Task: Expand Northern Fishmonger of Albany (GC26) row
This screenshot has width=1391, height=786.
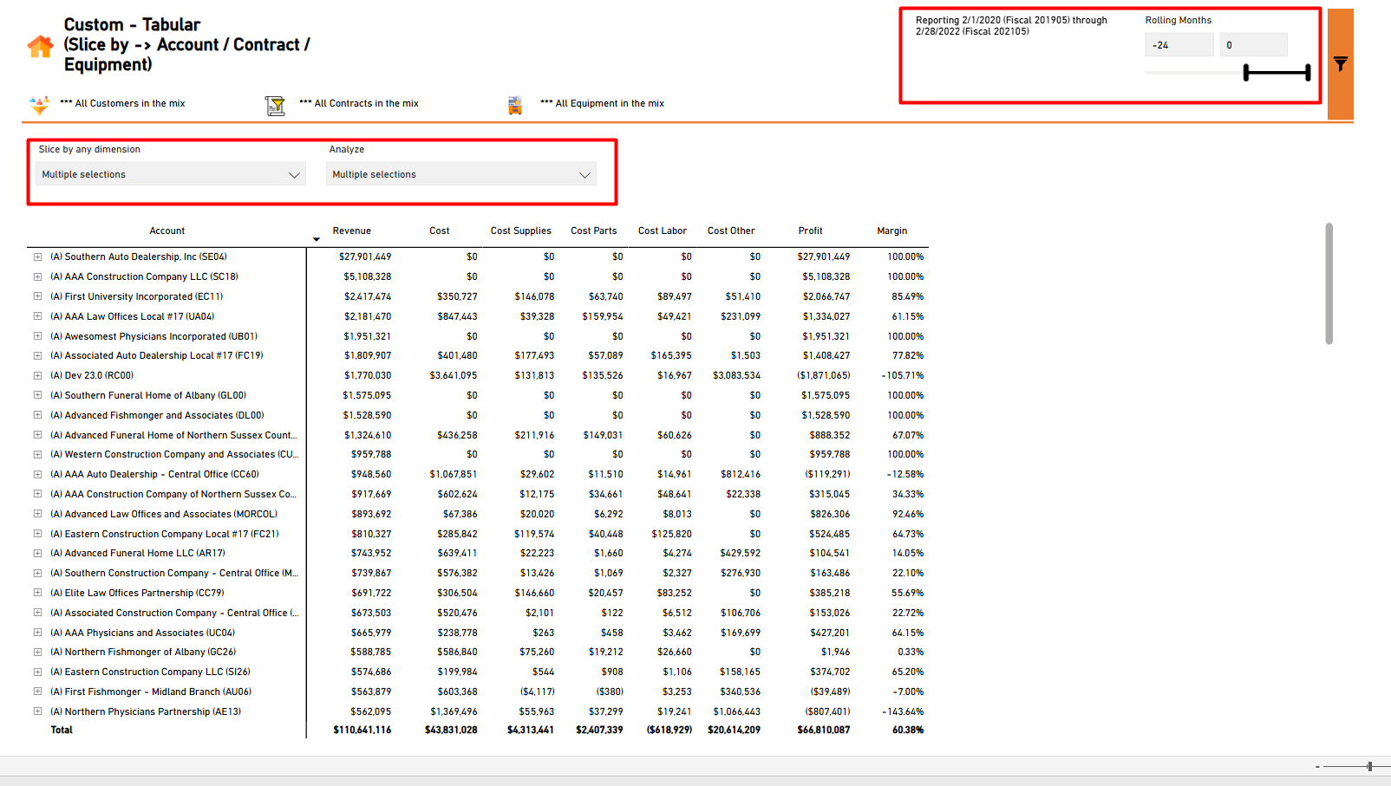Action: click(x=38, y=652)
